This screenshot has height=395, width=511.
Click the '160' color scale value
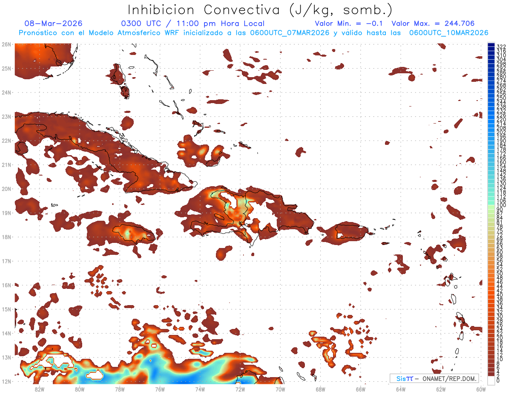click(501, 162)
